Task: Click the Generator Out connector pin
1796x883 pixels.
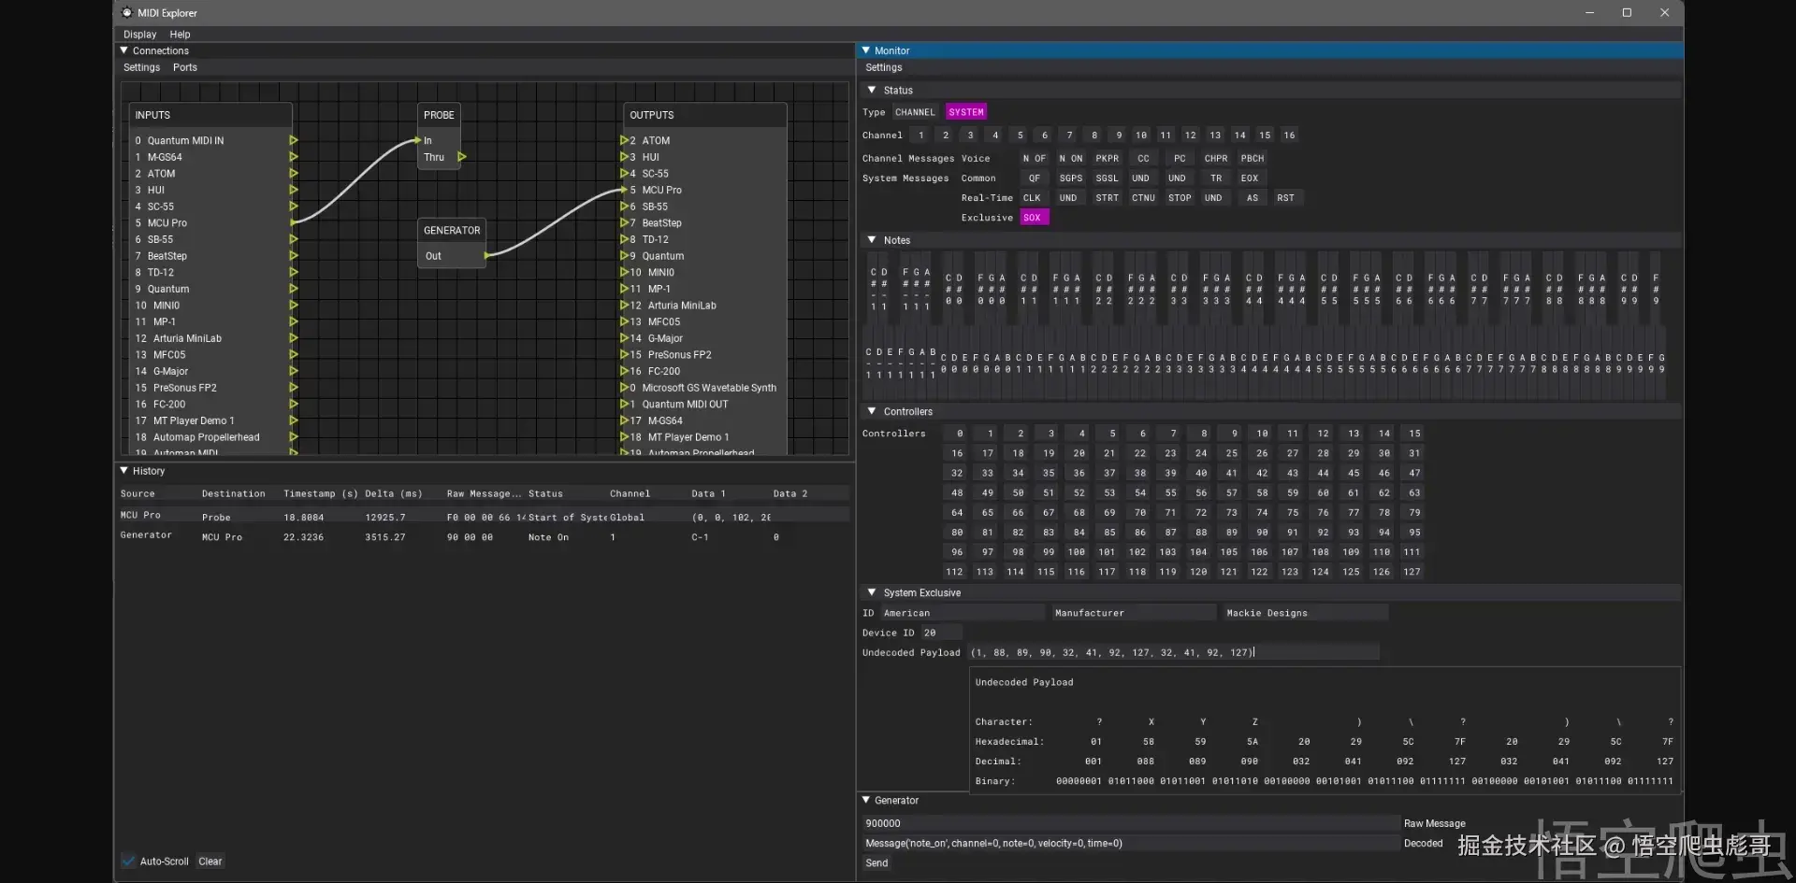Action: (486, 256)
